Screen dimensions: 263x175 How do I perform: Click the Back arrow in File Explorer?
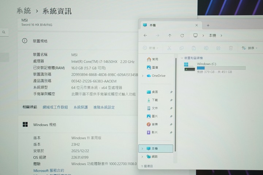145,36
